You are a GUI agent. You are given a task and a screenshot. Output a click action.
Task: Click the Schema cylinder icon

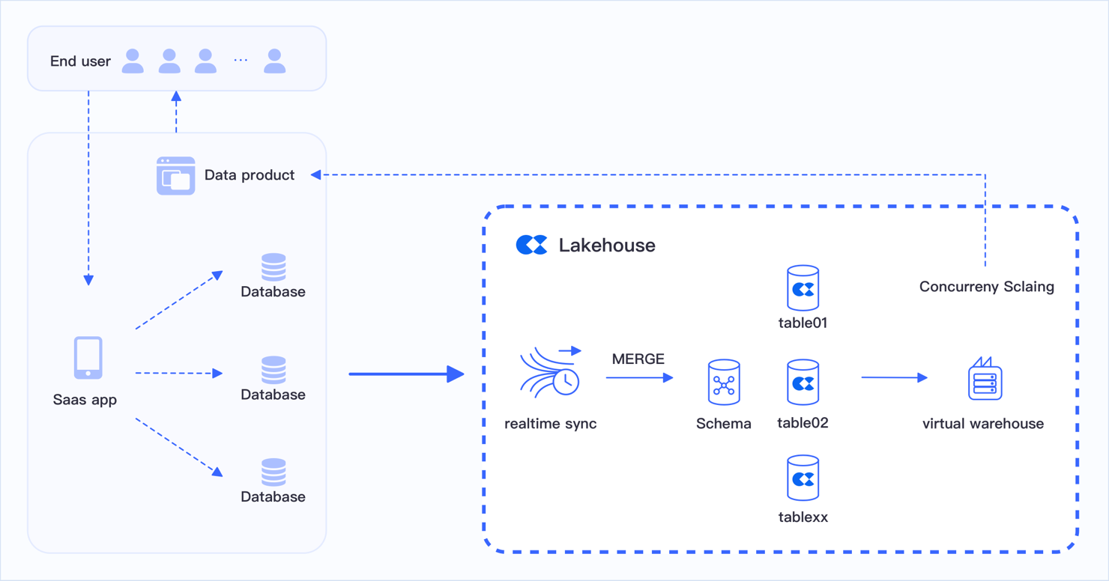click(x=724, y=383)
